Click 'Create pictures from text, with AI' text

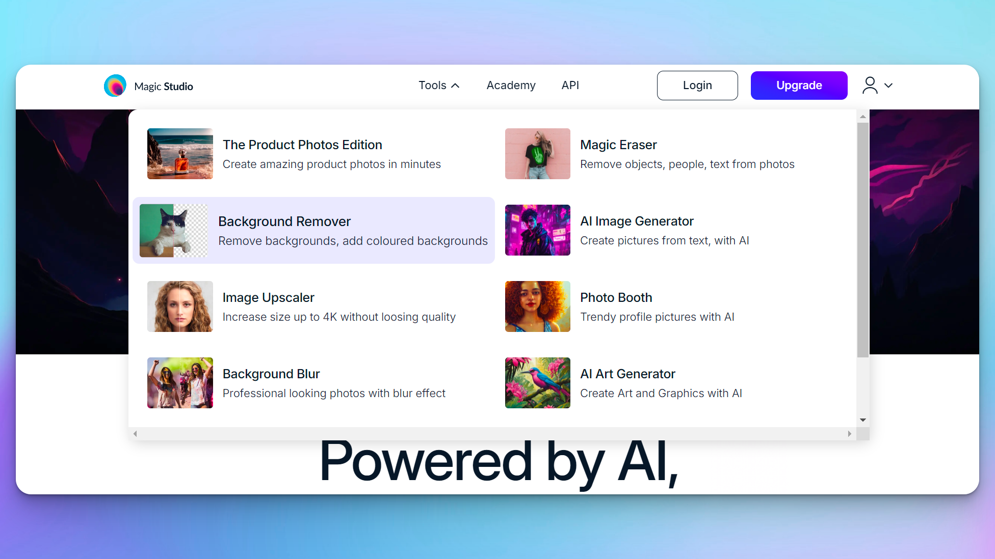pyautogui.click(x=664, y=240)
